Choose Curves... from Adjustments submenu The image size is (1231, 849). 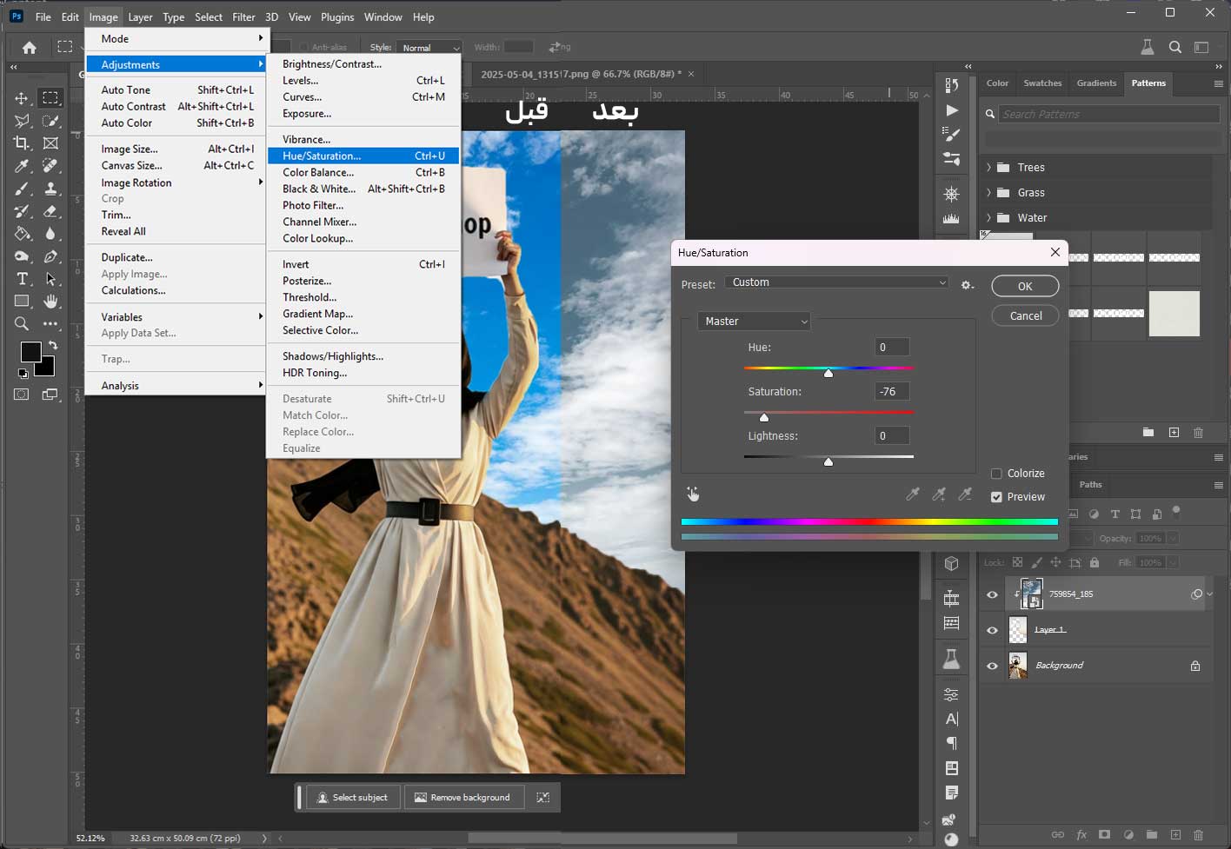click(363, 96)
